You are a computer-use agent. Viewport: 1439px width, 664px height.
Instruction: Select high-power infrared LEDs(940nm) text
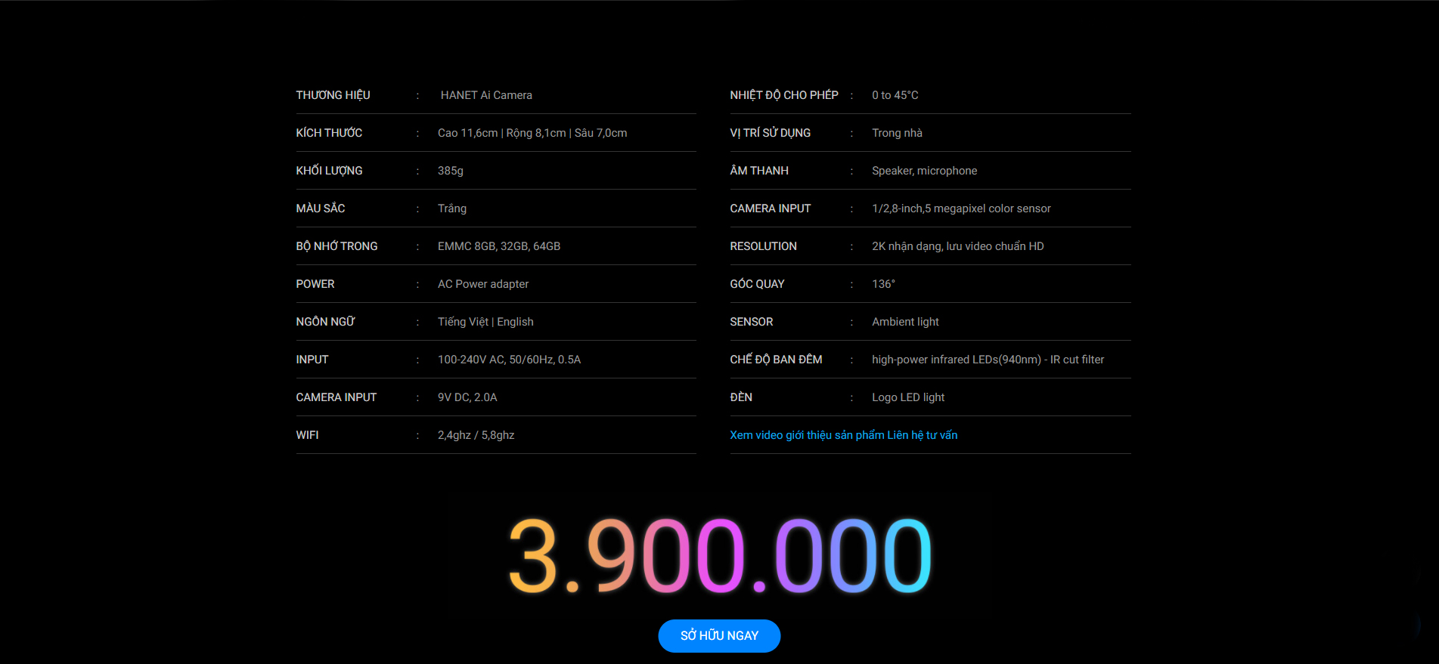coord(957,360)
